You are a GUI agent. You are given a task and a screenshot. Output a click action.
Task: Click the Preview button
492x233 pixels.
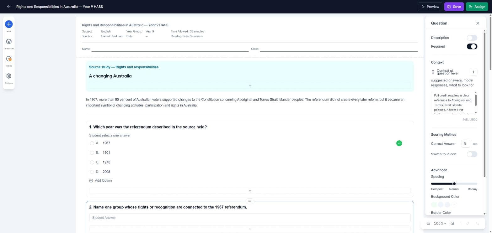click(x=430, y=7)
